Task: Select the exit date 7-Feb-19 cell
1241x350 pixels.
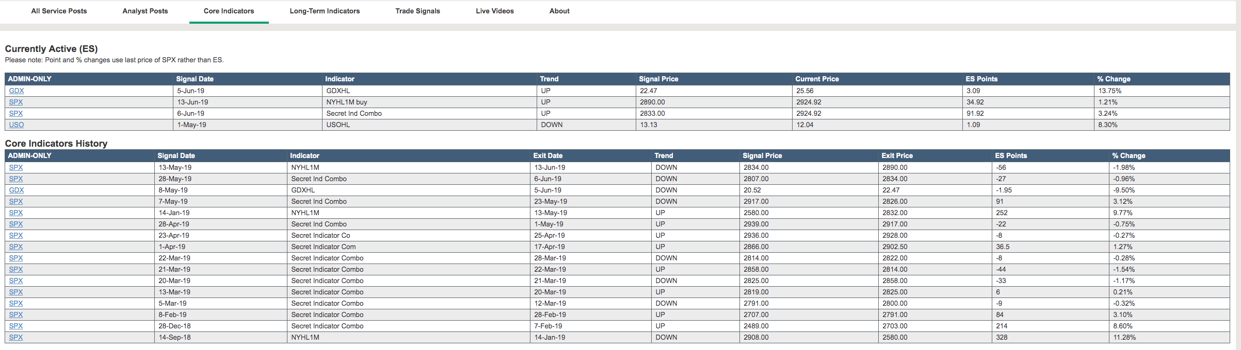Action: [x=591, y=326]
